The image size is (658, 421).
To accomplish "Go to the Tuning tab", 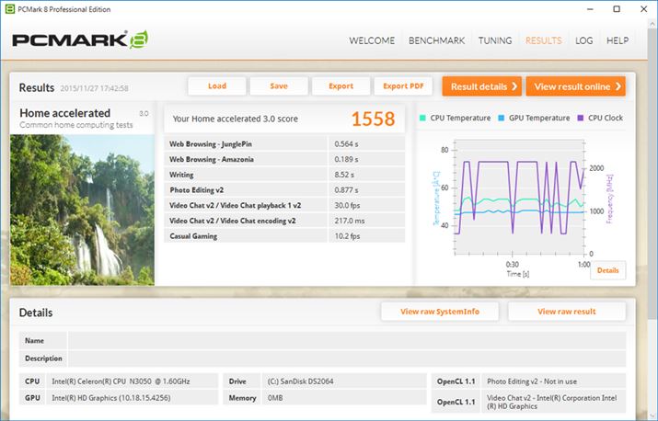I will [x=495, y=40].
